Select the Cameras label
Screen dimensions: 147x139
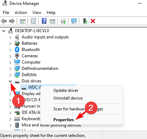(30, 56)
